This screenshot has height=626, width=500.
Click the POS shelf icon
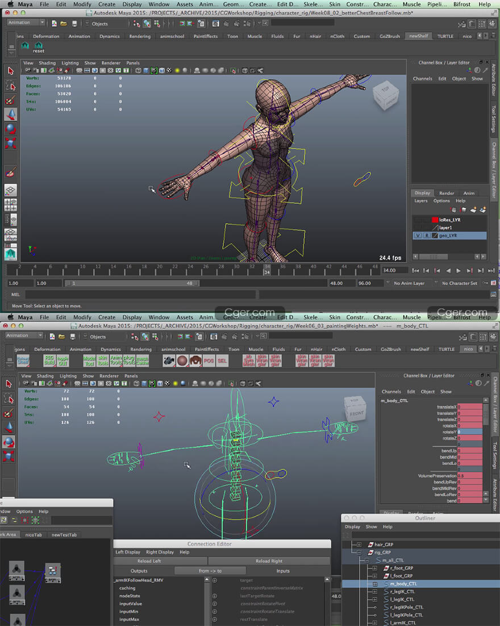tap(209, 361)
